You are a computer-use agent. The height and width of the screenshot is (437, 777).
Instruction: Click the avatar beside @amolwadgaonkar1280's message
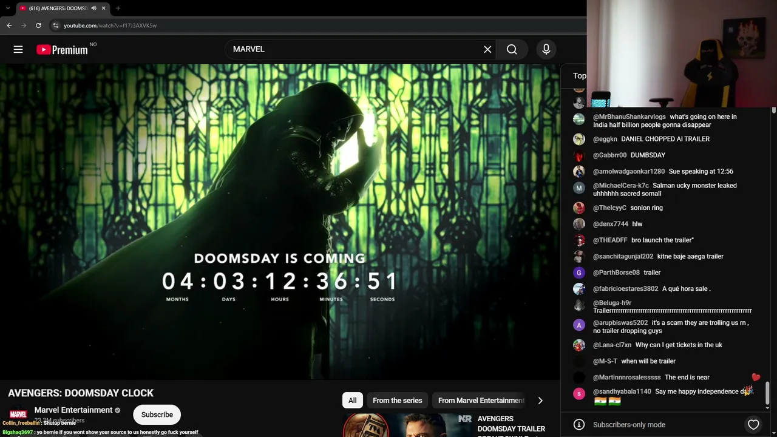[579, 172]
